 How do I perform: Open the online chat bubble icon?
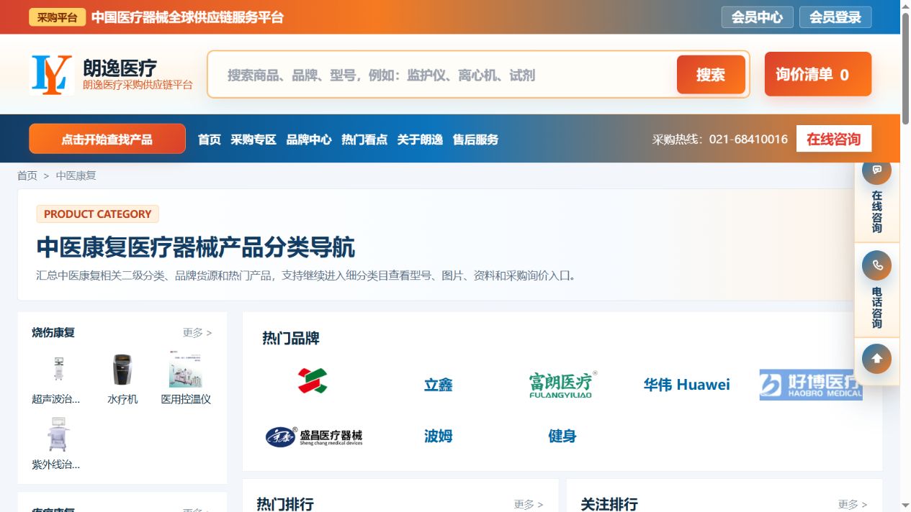(876, 170)
